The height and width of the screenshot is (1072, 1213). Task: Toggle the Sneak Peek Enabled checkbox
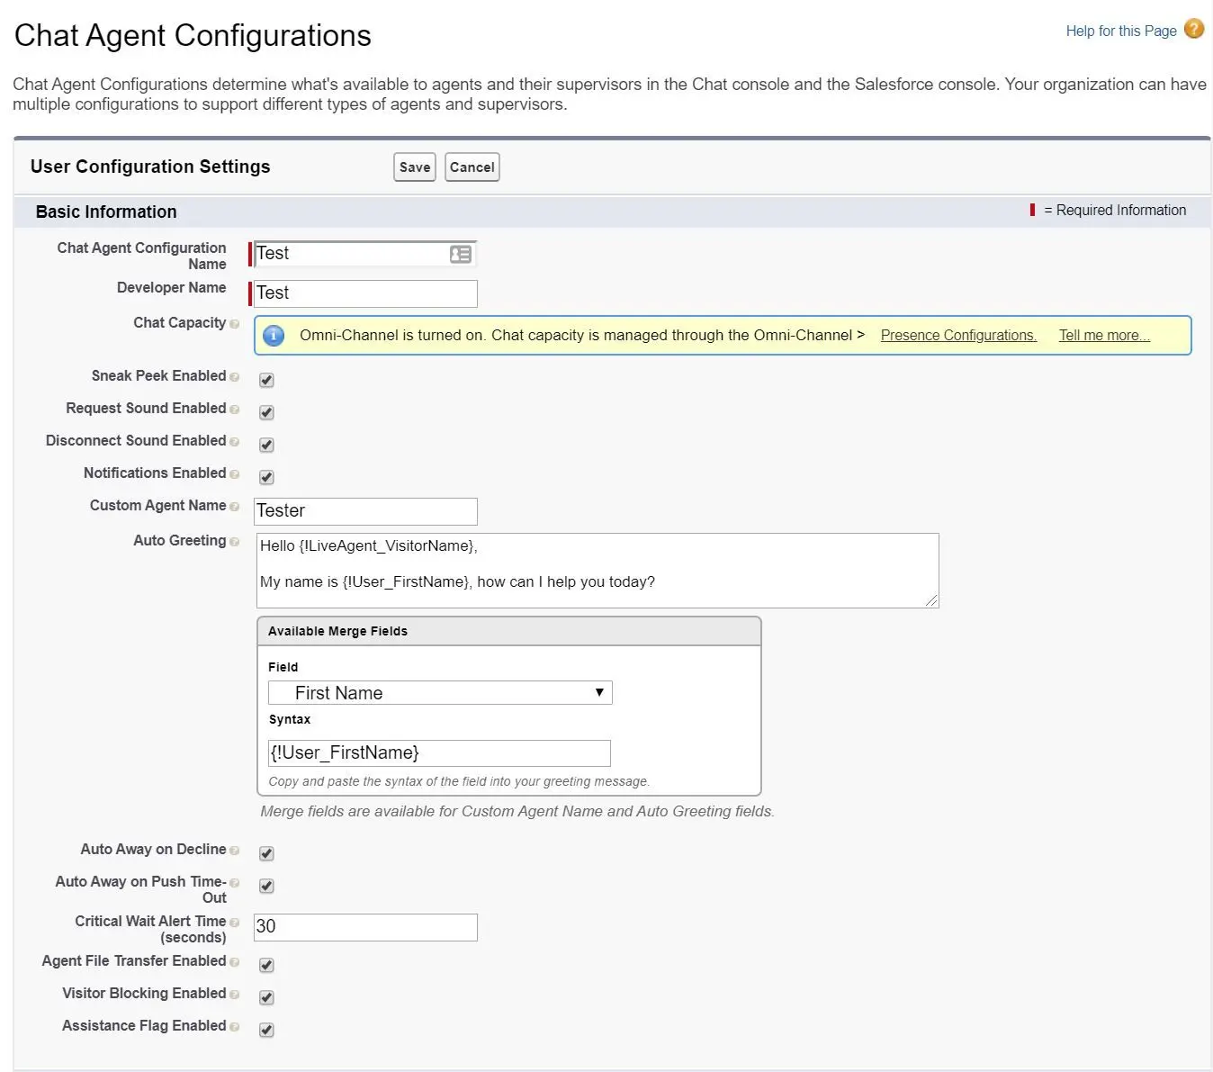pyautogui.click(x=266, y=380)
